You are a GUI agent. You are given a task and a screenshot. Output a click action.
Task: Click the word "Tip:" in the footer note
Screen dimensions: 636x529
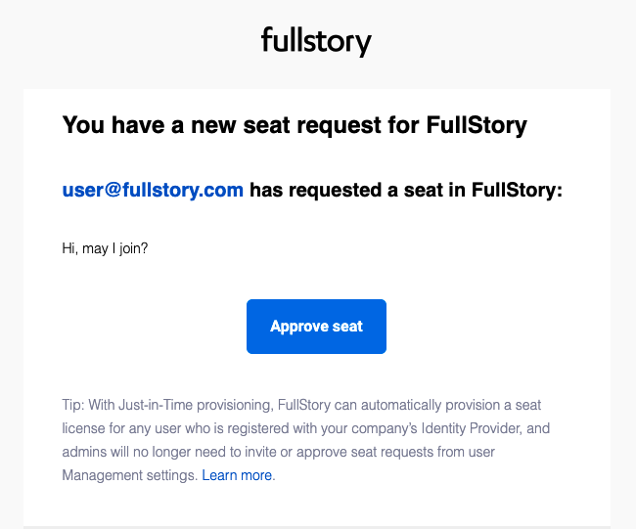(x=73, y=406)
